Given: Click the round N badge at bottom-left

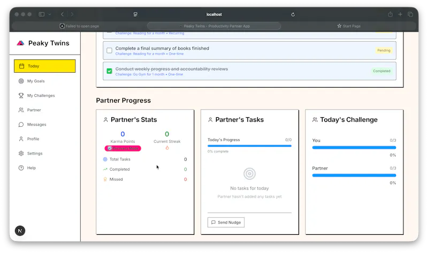Looking at the screenshot, I should 20,231.
